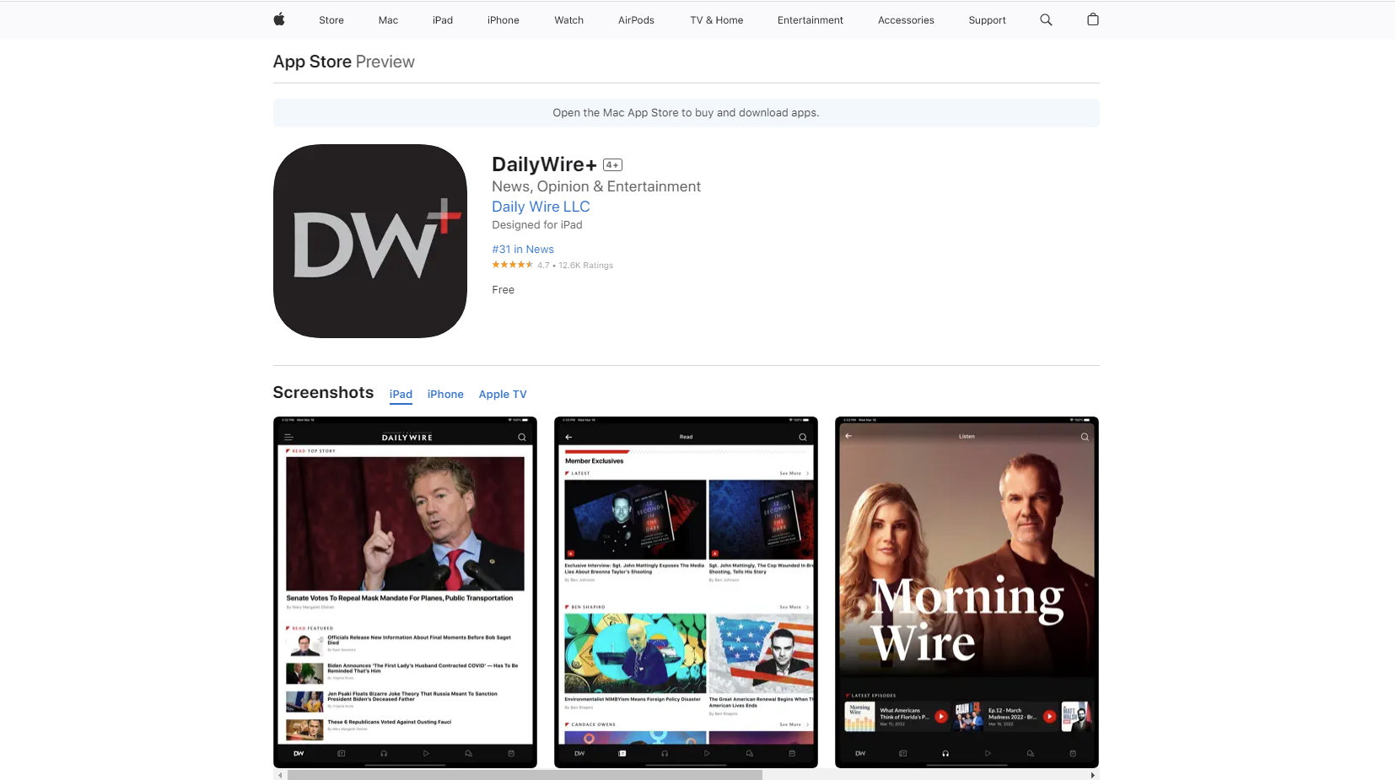Click the DailyWire+ app icon
Image resolution: width=1395 pixels, height=780 pixels.
click(369, 240)
